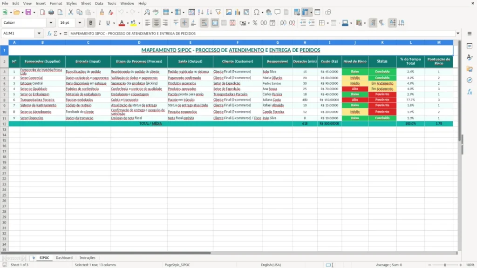Switch to the Dashboard sheet tab
Viewport: 477px width, 268px height.
[64, 258]
